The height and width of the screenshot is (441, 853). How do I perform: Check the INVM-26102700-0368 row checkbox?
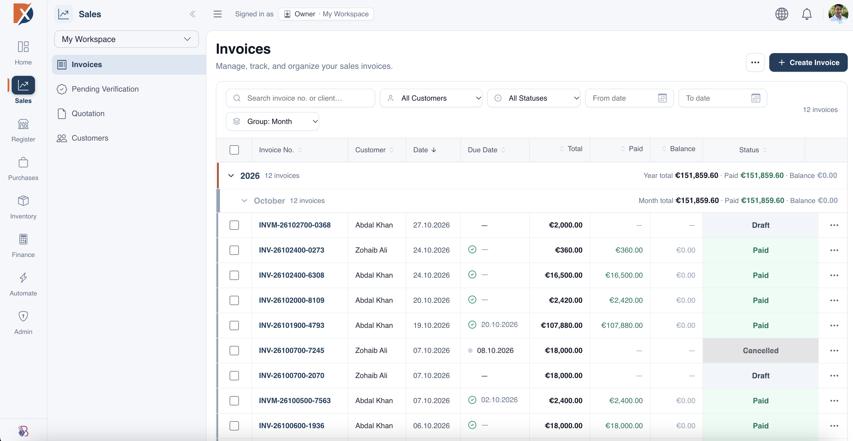coord(234,225)
